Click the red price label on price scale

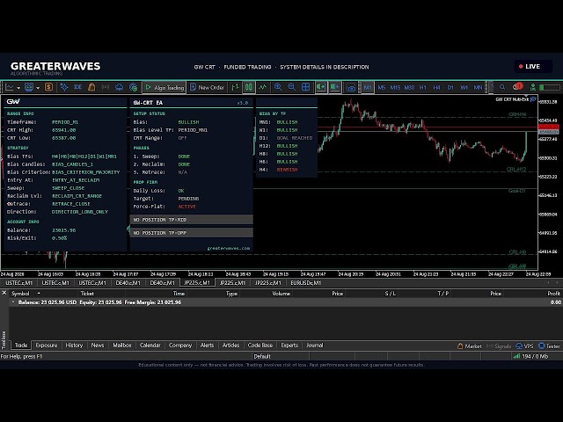coord(549,127)
